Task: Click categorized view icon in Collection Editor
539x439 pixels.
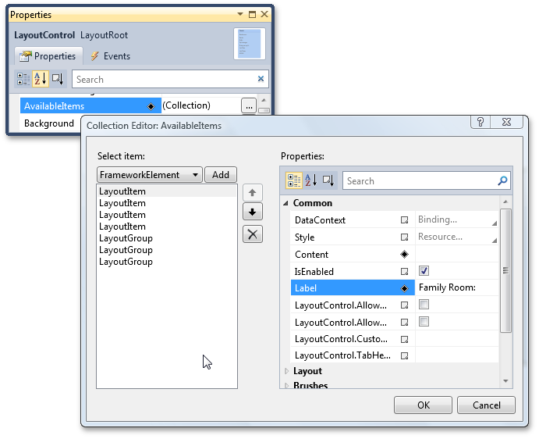Action: [294, 180]
